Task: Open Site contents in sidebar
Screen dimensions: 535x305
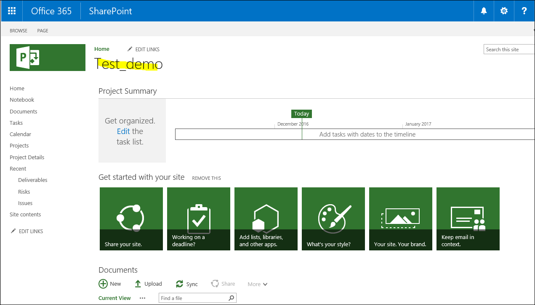Action: 25,214
